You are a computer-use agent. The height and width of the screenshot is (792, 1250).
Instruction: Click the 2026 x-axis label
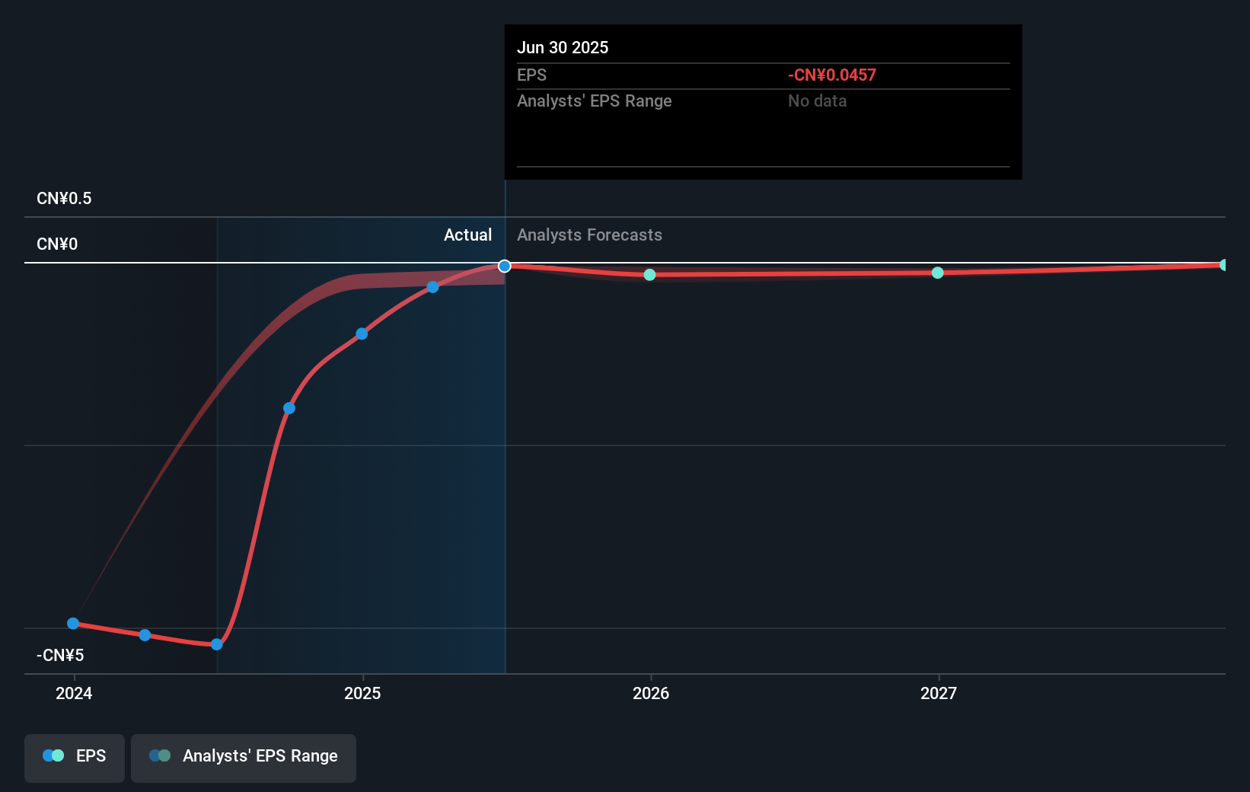pos(651,693)
